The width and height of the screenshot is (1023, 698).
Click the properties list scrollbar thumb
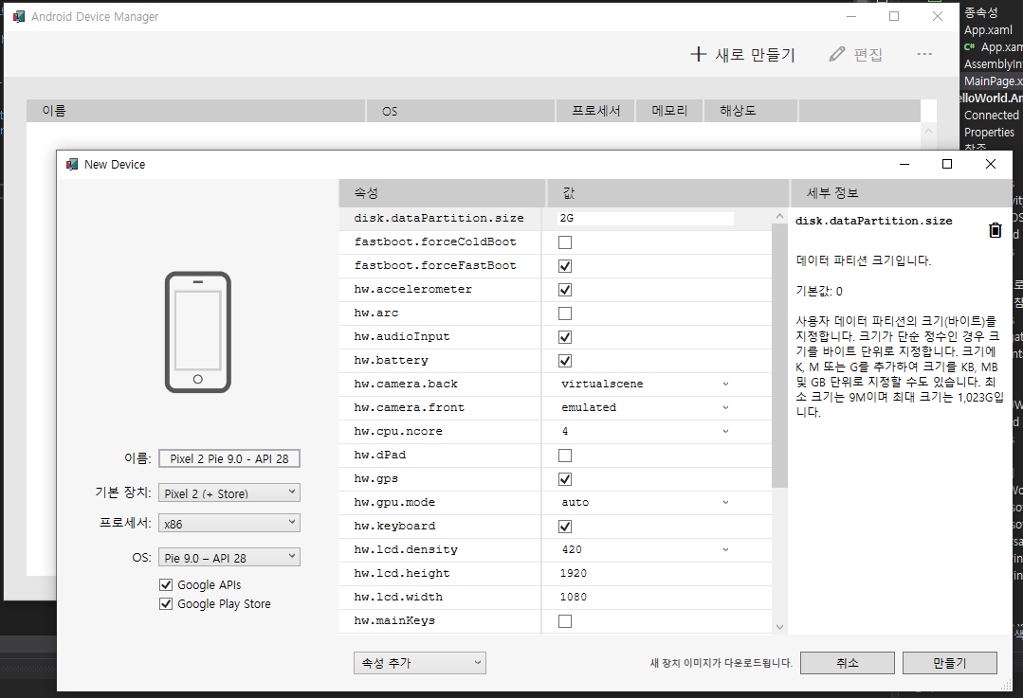779,355
